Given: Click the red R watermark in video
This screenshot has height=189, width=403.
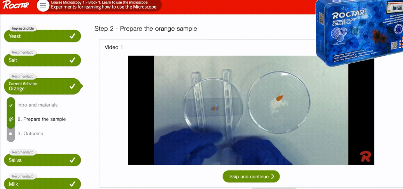Looking at the screenshot, I should pos(365,156).
